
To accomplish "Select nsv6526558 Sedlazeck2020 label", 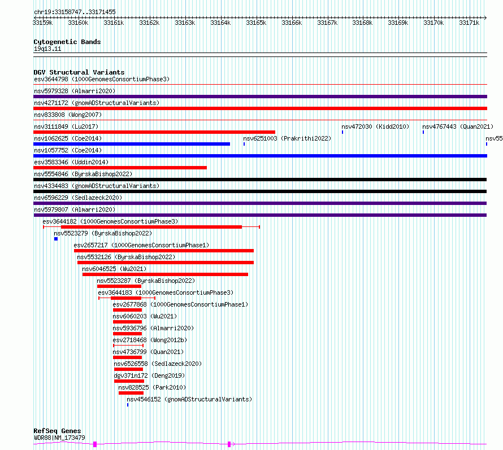I will tap(158, 364).
